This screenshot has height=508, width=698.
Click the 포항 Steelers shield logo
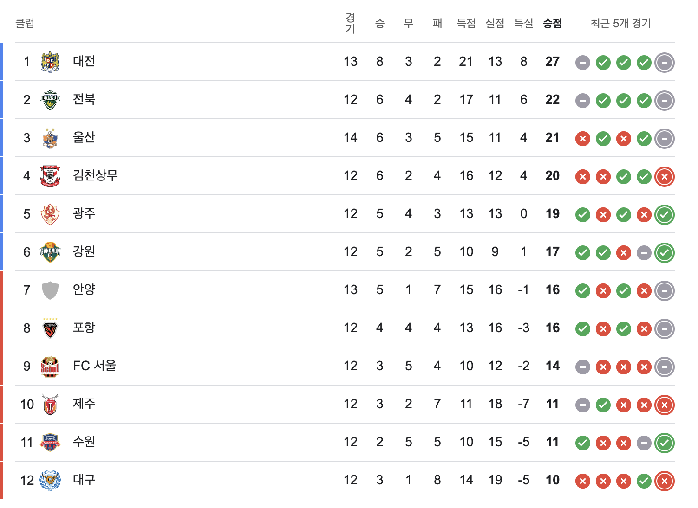[x=50, y=328]
